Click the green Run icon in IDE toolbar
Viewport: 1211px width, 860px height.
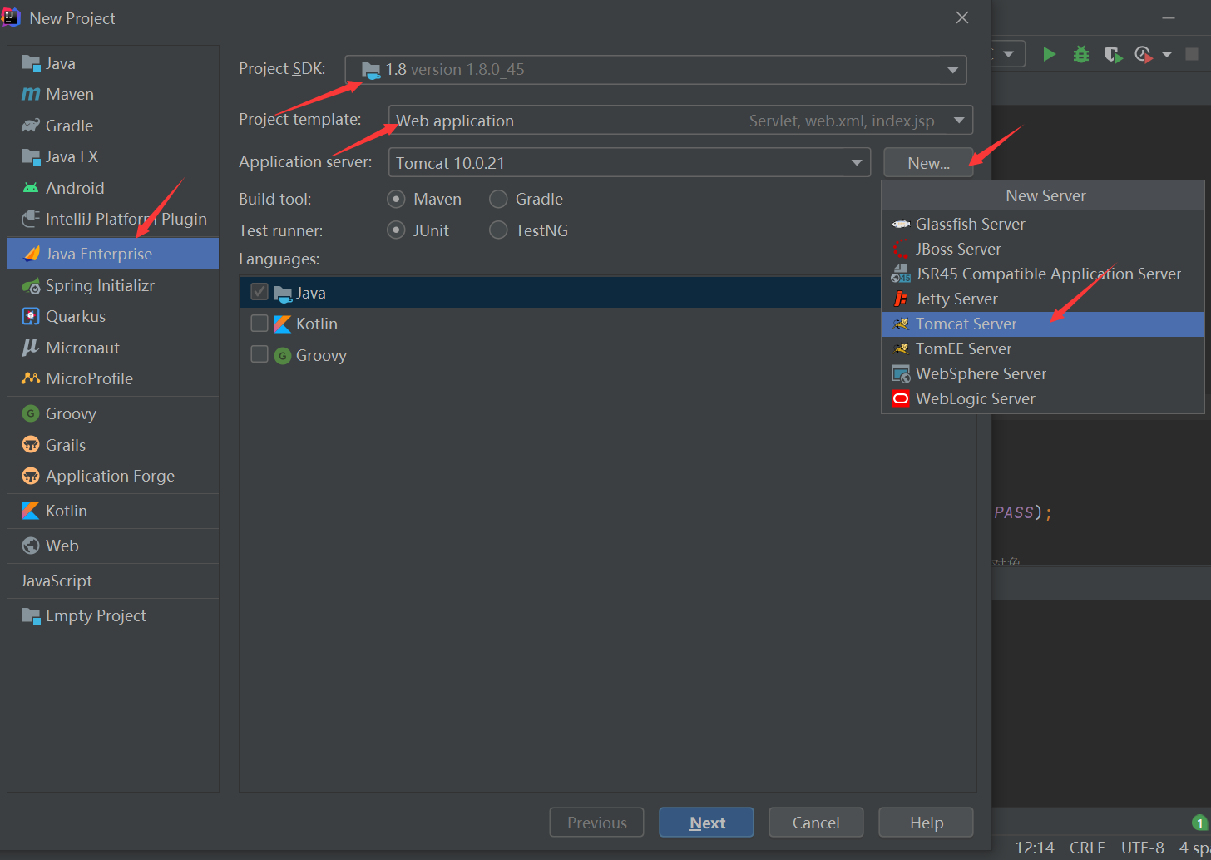(x=1050, y=54)
